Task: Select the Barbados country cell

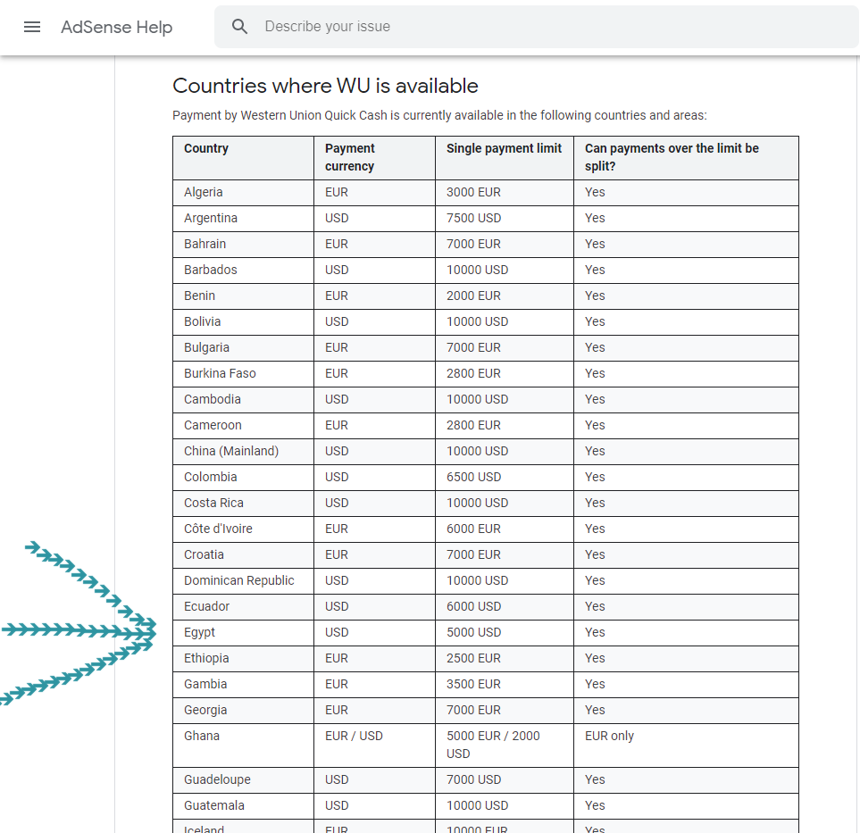Action: click(243, 270)
